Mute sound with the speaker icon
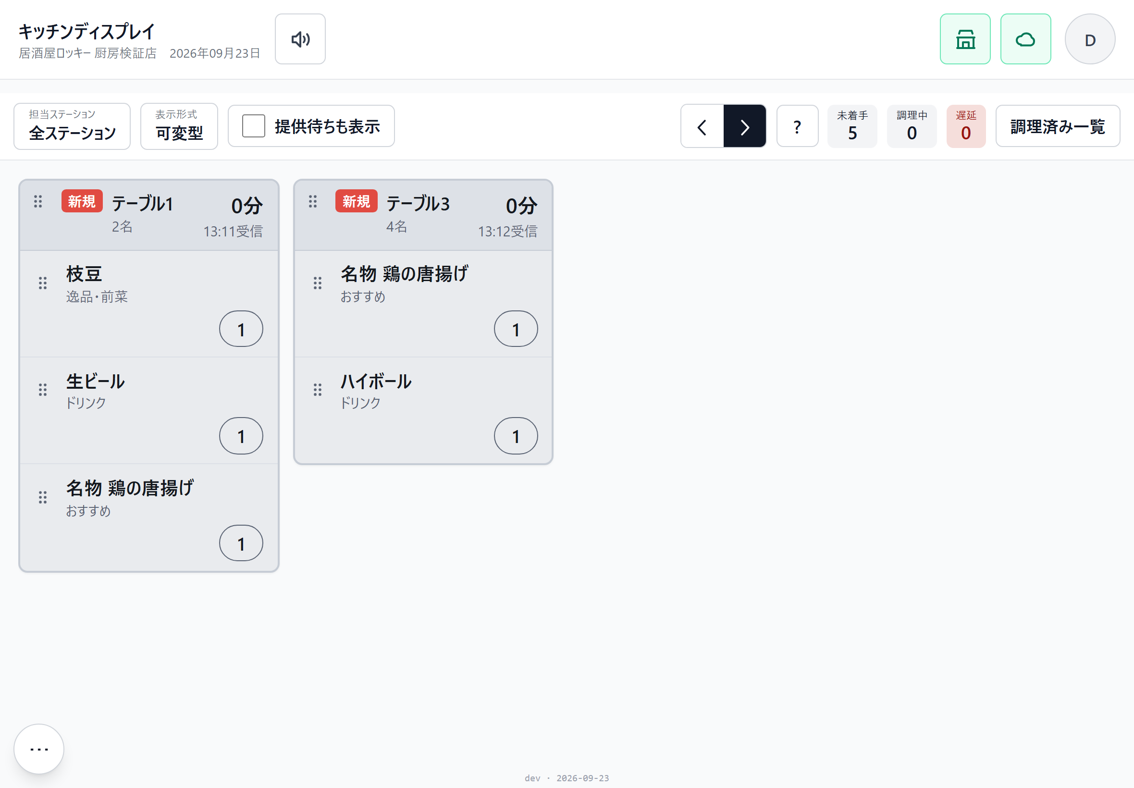 (300, 39)
